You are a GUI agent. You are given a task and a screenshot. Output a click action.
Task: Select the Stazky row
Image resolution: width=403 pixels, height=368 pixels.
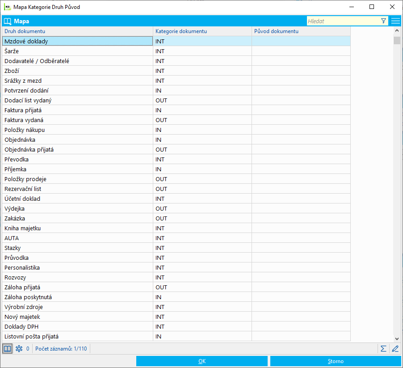(176, 248)
